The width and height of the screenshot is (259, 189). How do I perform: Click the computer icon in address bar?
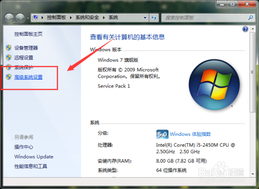(x=35, y=17)
